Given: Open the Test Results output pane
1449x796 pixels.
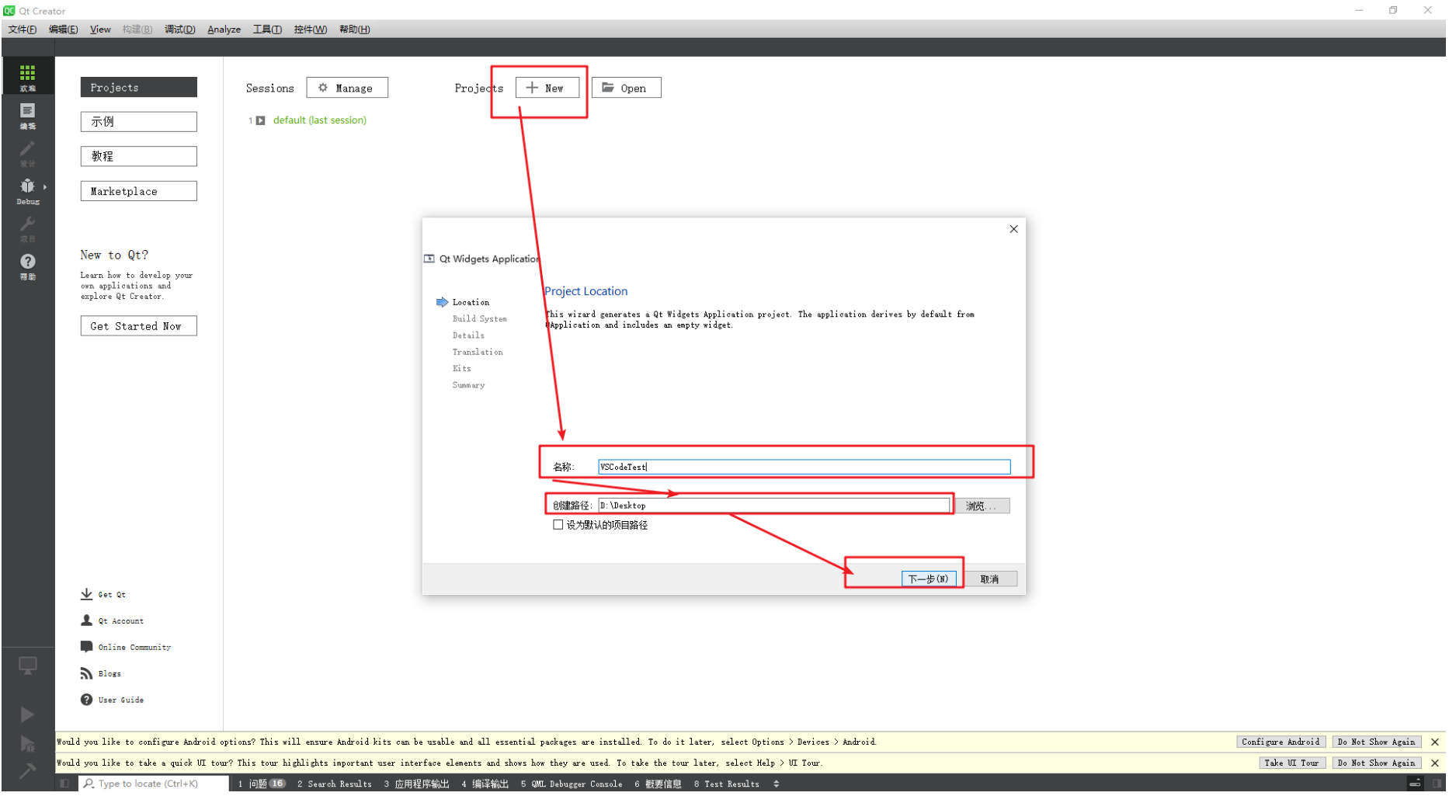Looking at the screenshot, I should pos(726,784).
